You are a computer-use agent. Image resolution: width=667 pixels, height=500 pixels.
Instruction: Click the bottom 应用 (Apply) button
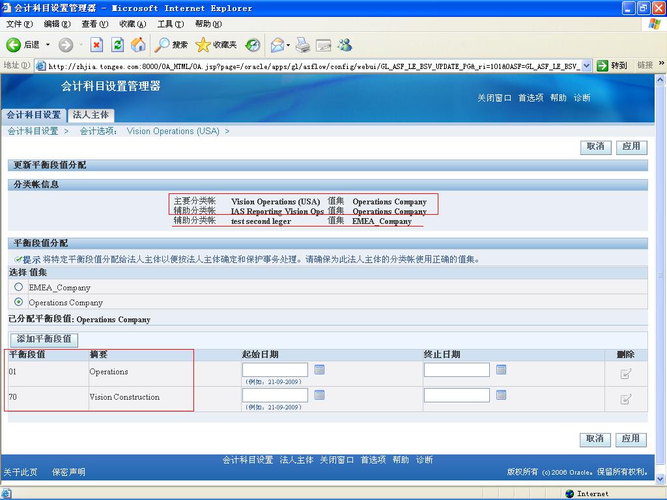tap(631, 439)
